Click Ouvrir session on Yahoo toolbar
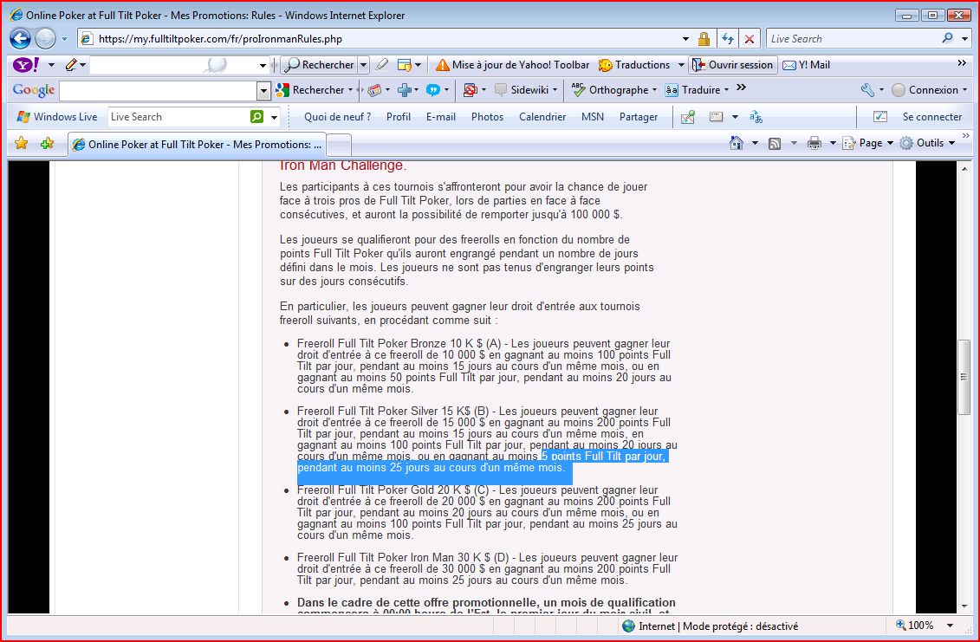Screen dimensions: 980x642 coord(733,65)
